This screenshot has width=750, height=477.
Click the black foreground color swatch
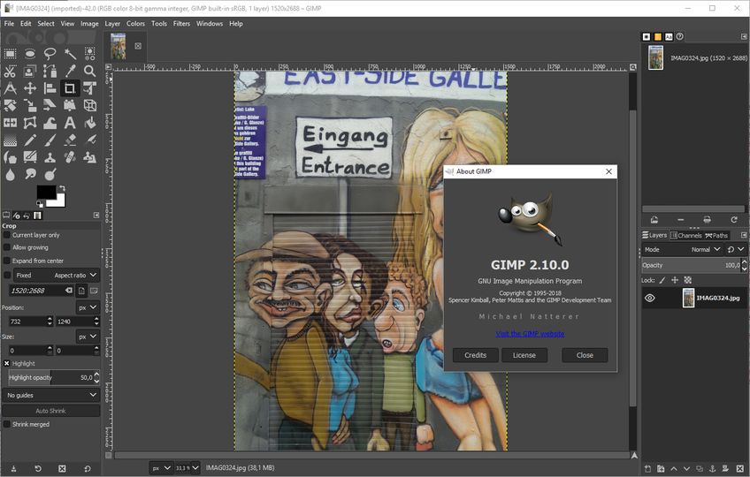pos(46,193)
